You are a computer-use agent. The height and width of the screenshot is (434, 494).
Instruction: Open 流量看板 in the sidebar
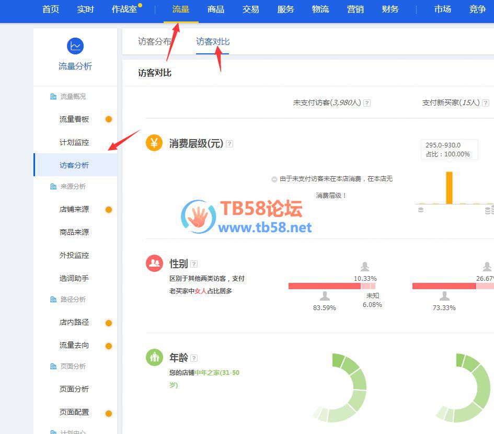tap(74, 119)
